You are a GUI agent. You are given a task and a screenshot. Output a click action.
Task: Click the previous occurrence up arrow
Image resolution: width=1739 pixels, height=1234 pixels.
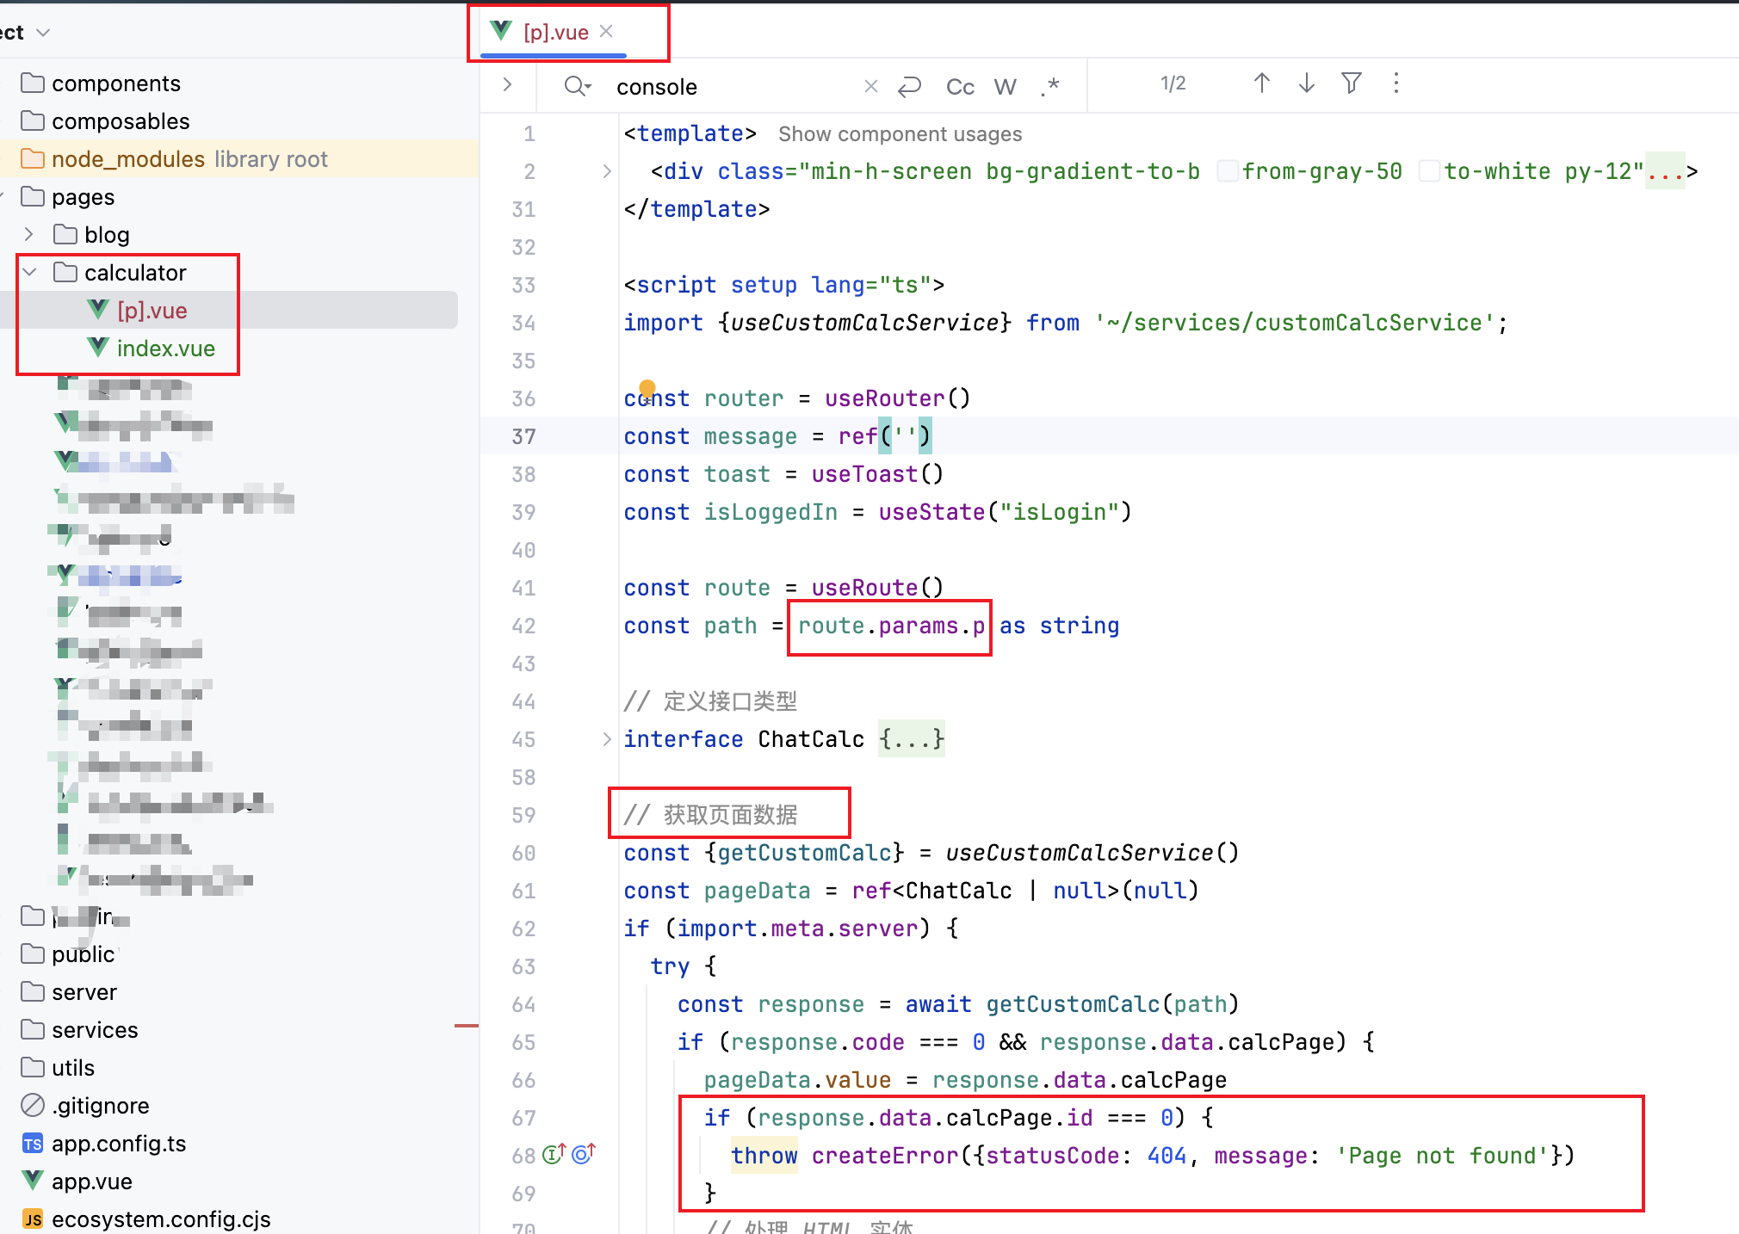coord(1261,83)
